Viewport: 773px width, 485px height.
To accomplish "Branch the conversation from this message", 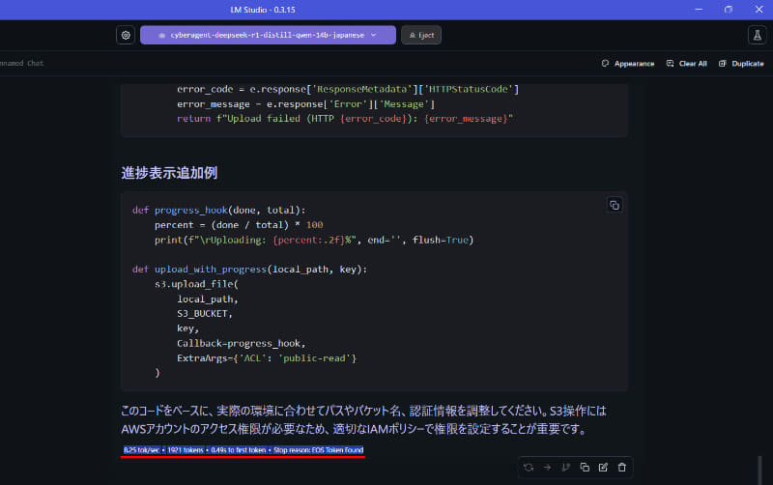I will pyautogui.click(x=566, y=468).
